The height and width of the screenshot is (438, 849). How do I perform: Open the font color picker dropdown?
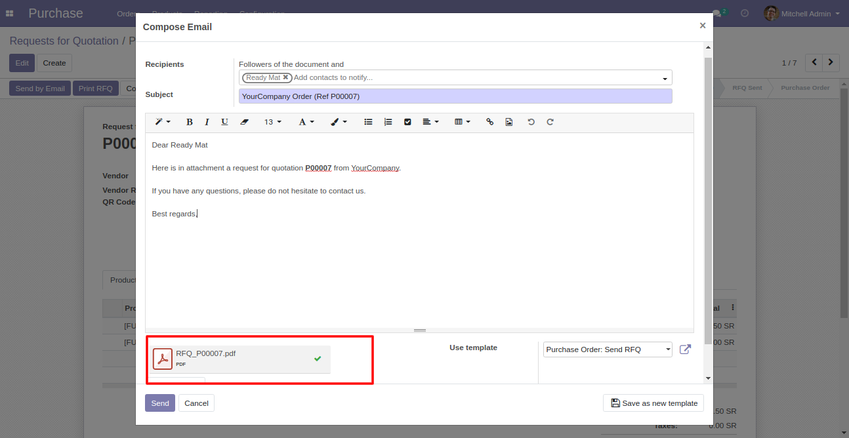[306, 122]
